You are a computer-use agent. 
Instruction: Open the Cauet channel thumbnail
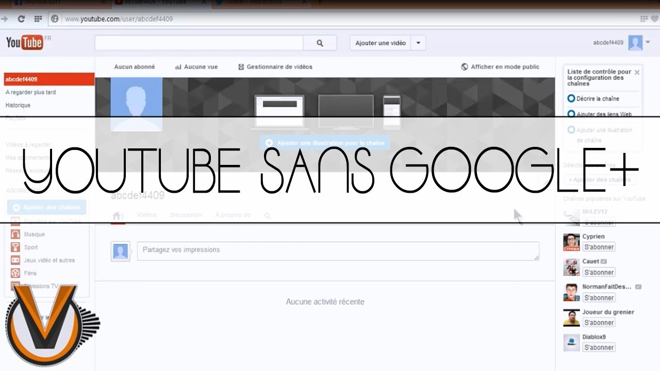point(571,267)
